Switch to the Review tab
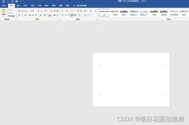 click(x=54, y=6)
